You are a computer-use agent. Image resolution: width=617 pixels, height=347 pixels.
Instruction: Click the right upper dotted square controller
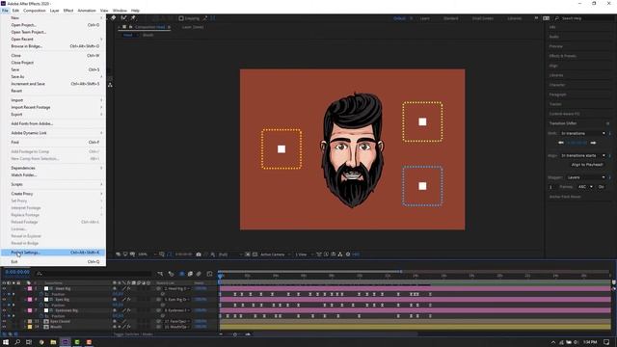click(422, 121)
